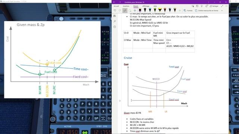Select the black pen with yellow tip
This screenshot has width=239, height=134.
175,10
